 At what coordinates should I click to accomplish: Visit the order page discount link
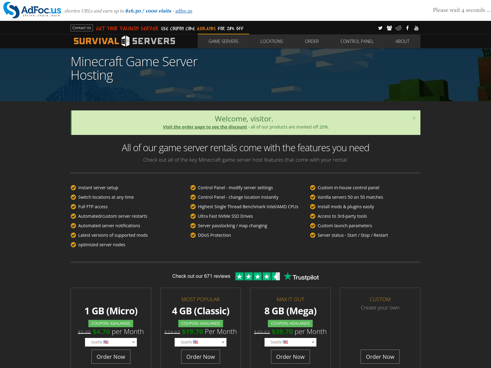205,127
